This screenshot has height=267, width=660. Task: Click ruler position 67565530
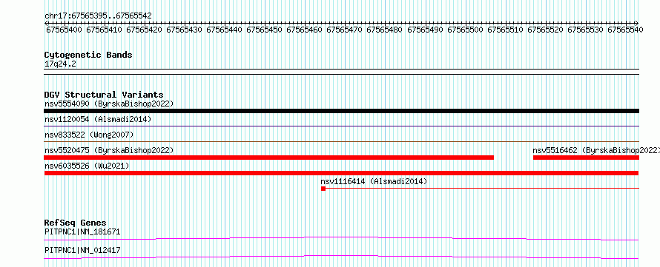click(x=586, y=30)
